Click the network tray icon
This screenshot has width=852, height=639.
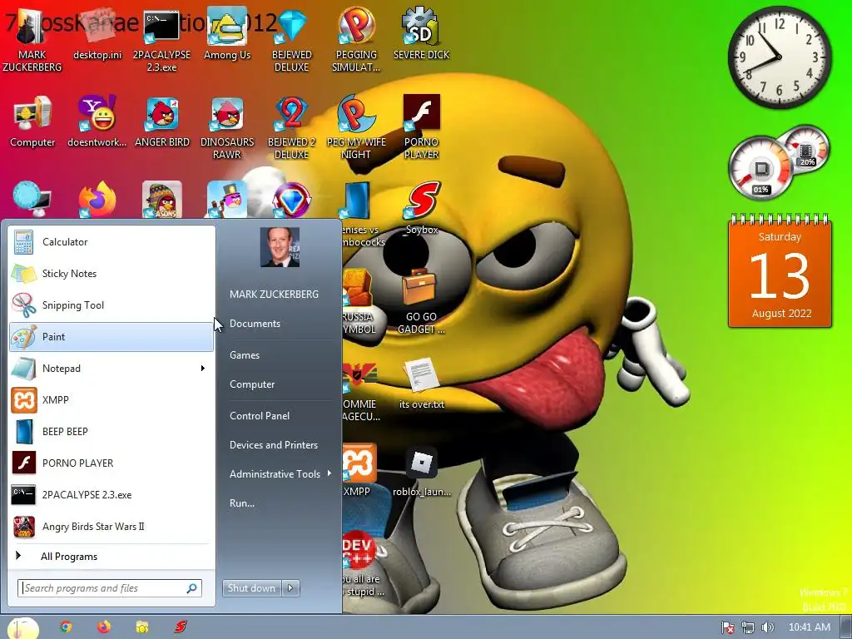coord(748,627)
